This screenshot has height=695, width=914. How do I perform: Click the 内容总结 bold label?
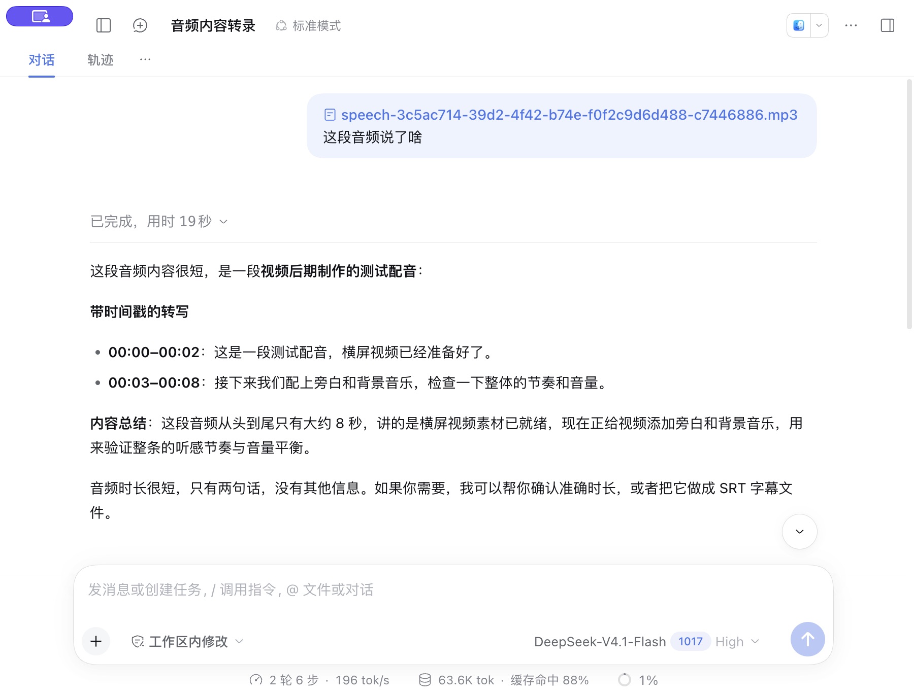(x=118, y=423)
